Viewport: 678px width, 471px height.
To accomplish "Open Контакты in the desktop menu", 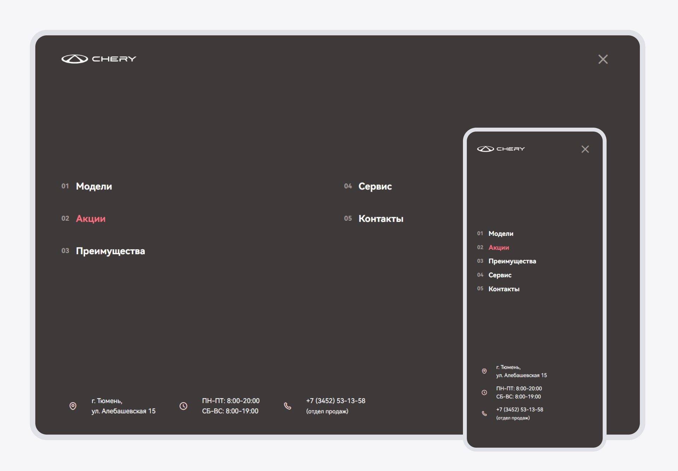I will click(381, 219).
